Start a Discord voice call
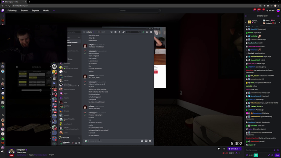Image resolution: width=281 pixels, height=158 pixels. [112, 32]
